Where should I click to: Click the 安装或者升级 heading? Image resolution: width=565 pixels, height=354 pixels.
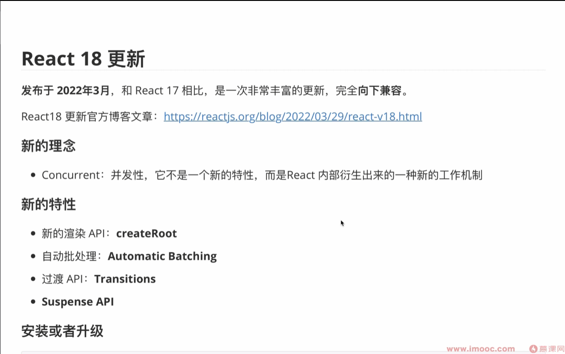62,332
